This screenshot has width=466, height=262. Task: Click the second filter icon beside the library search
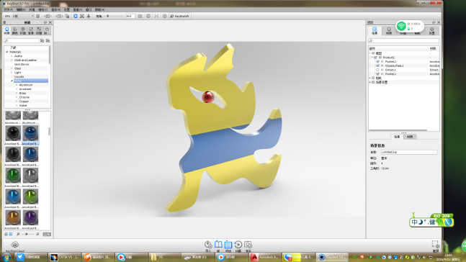pos(48,41)
